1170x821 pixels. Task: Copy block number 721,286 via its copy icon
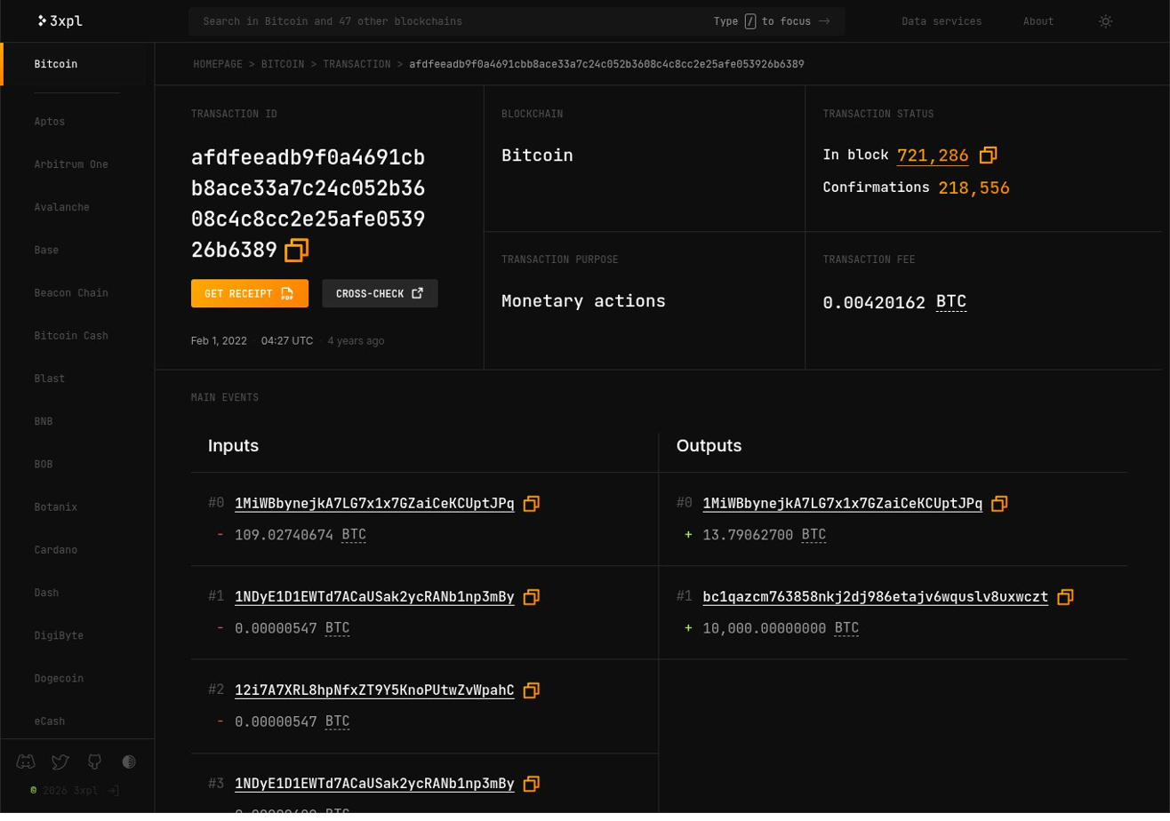coord(988,155)
